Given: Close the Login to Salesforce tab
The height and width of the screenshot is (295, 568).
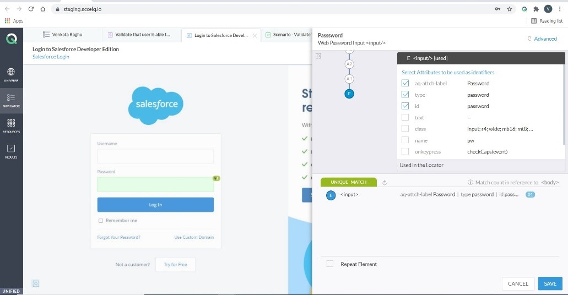Looking at the screenshot, I should click(255, 35).
